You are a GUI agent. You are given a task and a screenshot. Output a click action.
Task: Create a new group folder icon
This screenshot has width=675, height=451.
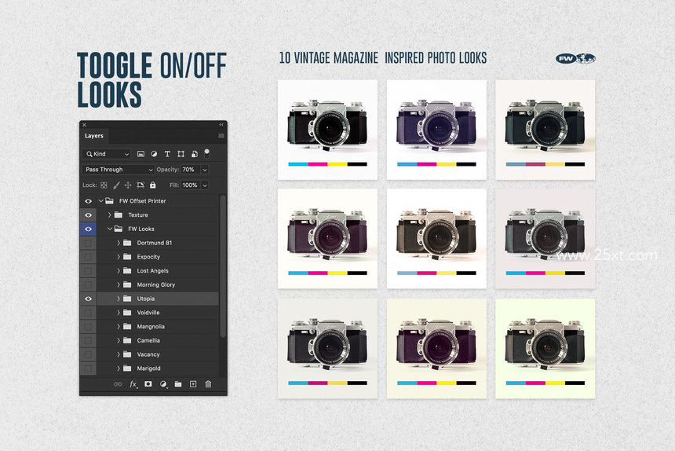[178, 384]
